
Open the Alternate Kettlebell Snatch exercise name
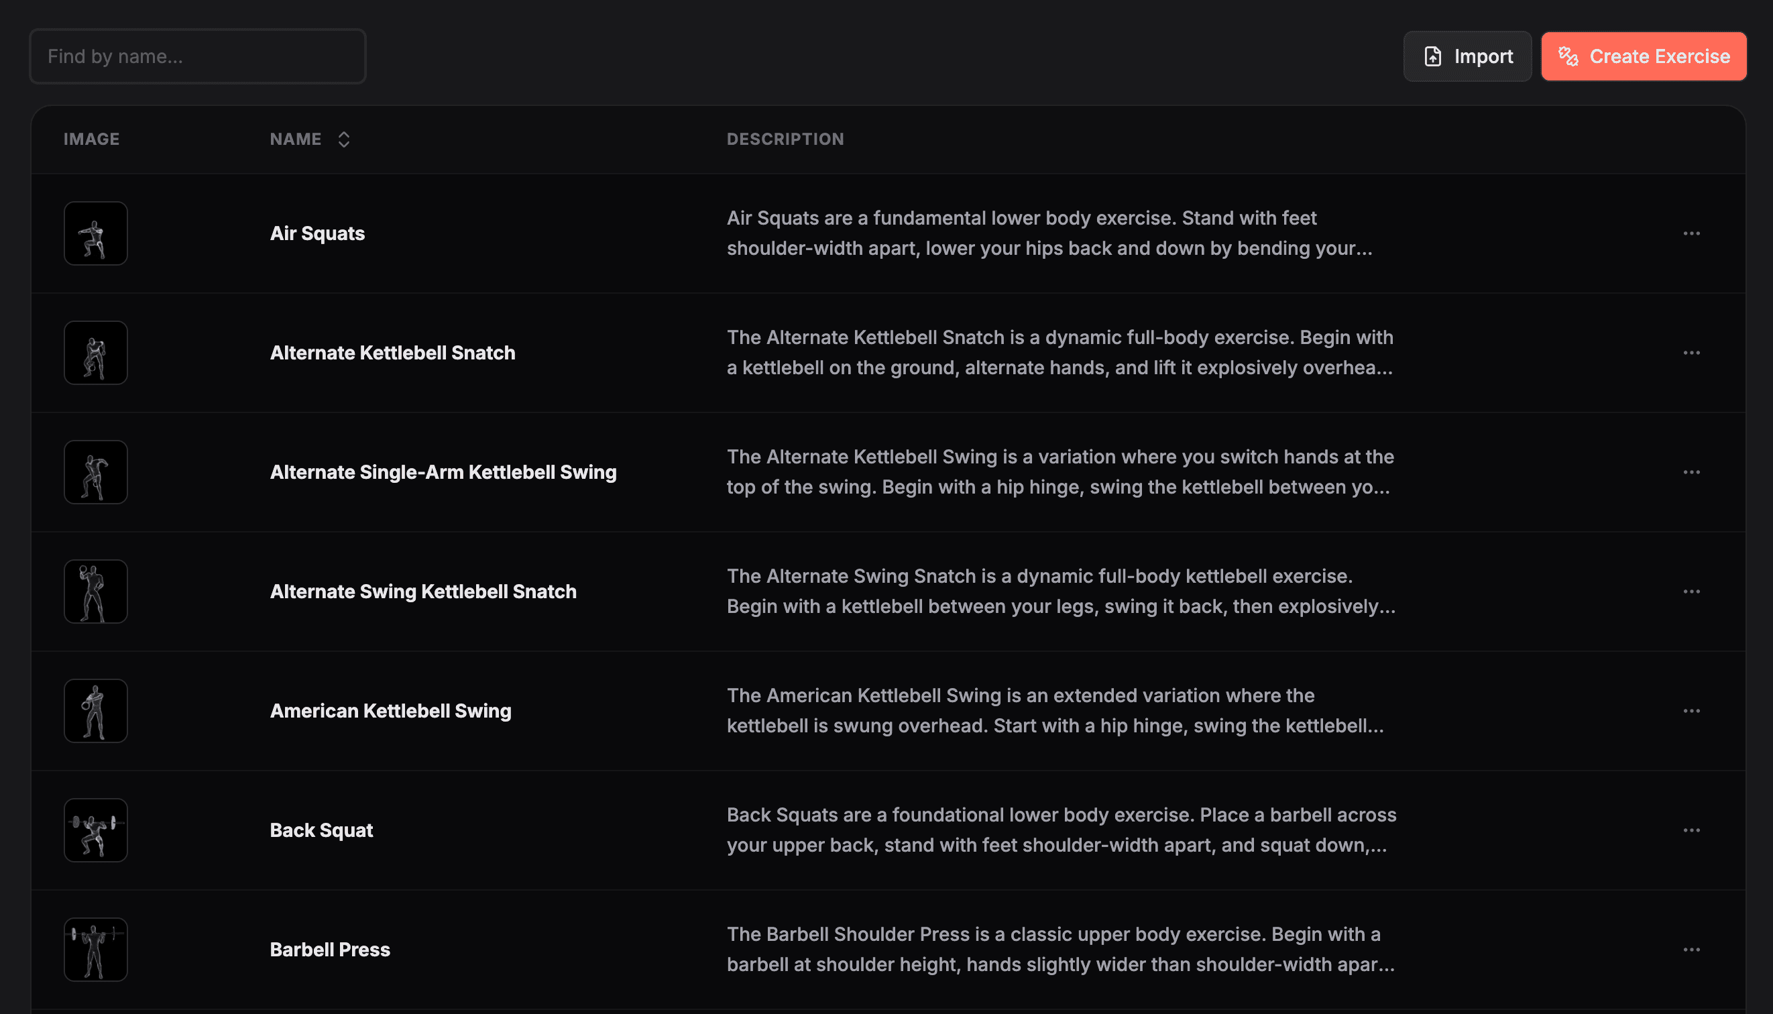[392, 353]
